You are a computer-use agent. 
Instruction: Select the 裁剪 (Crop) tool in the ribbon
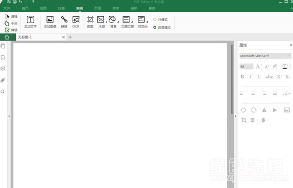(x=90, y=22)
